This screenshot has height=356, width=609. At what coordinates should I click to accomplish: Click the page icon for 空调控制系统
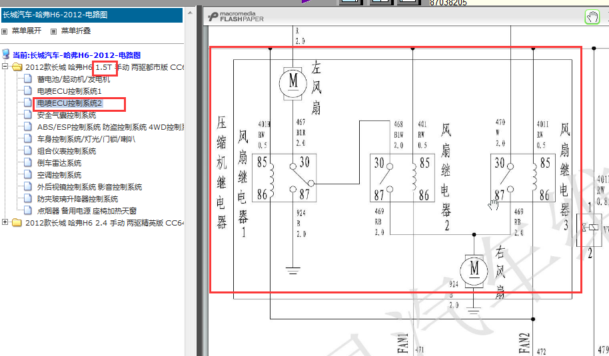[27, 174]
